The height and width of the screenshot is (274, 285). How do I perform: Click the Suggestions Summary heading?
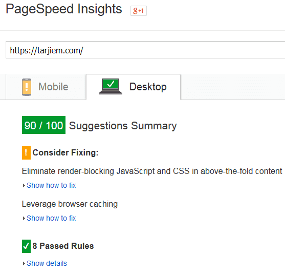click(x=123, y=126)
